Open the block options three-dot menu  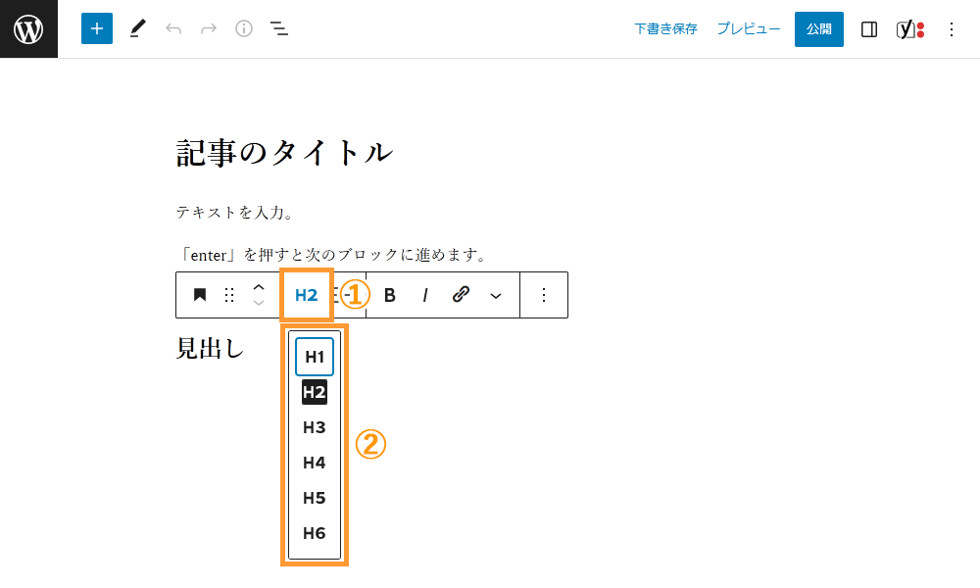point(544,295)
